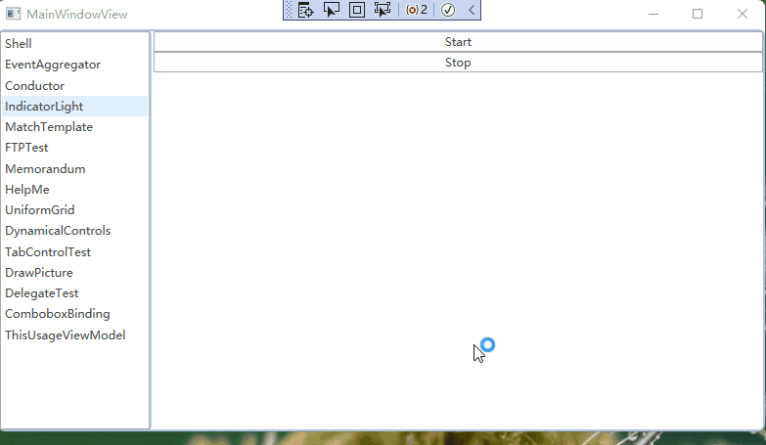The width and height of the screenshot is (766, 445).
Task: Select UniformGrid list entry
Action: pyautogui.click(x=39, y=210)
